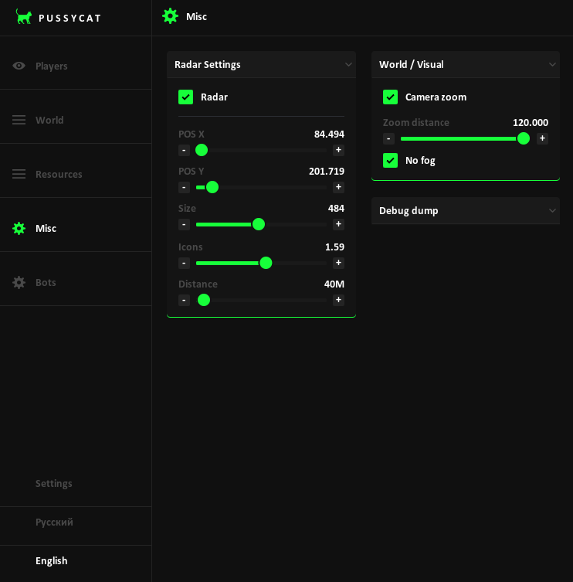Click the World / Visual panel title
The image size is (573, 582).
click(x=411, y=65)
